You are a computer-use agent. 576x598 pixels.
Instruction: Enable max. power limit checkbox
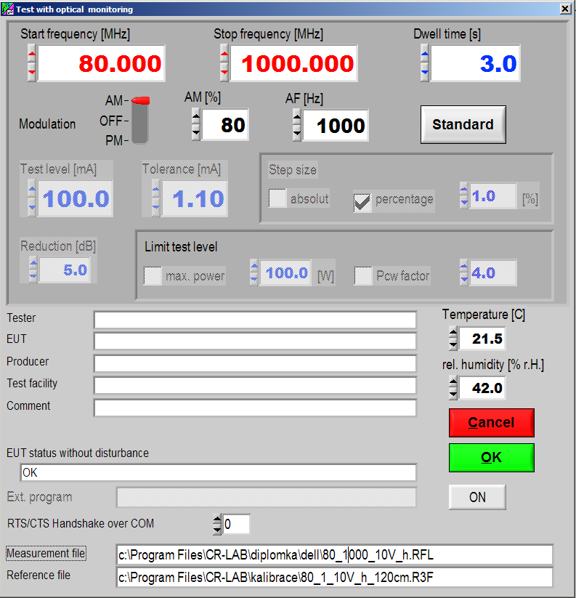[x=153, y=275]
